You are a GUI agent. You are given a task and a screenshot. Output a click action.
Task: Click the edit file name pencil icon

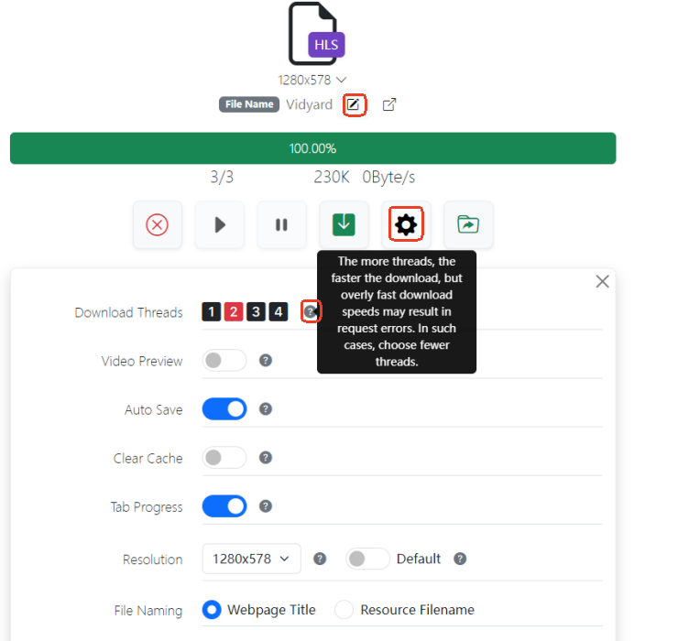click(x=354, y=104)
